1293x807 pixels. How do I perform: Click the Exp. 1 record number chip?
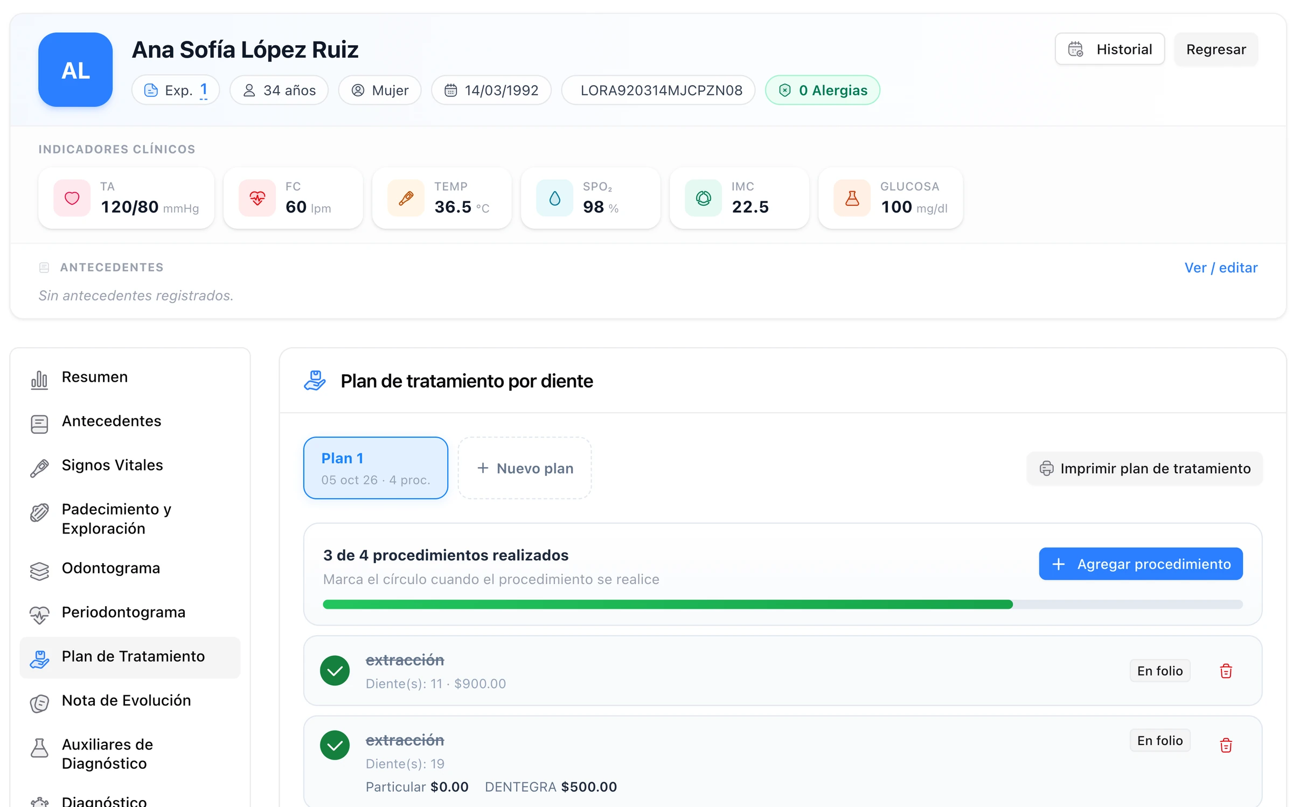tap(176, 90)
